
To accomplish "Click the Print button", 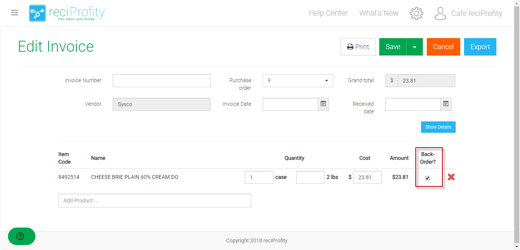I will [x=358, y=47].
